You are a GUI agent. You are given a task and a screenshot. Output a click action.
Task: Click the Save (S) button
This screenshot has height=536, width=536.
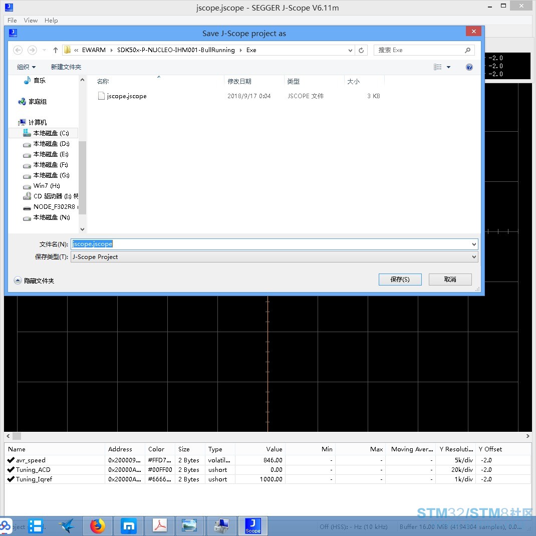[400, 280]
